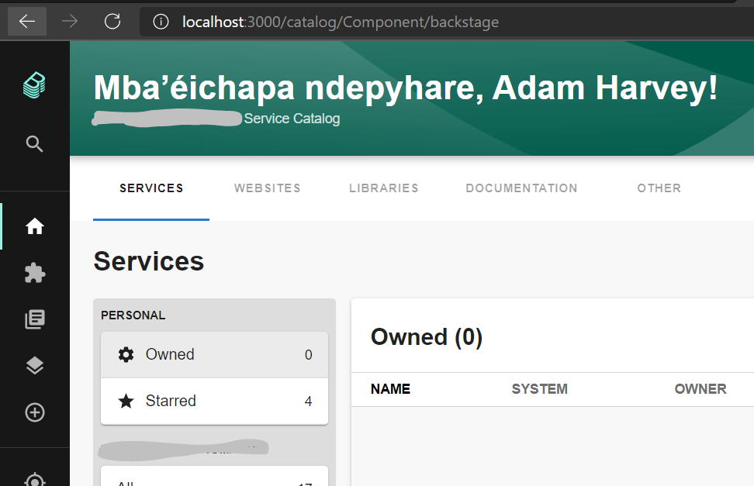Click the Owned (0) heading
This screenshot has width=754, height=486.
click(x=427, y=336)
